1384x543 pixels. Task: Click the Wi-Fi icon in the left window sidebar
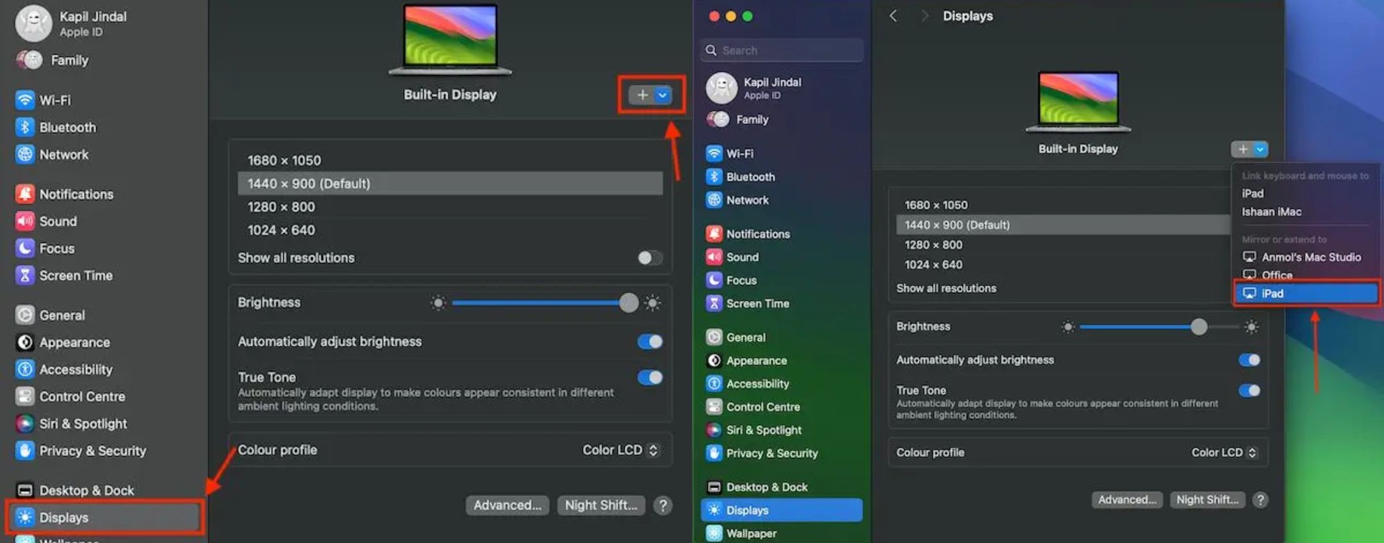[24, 100]
